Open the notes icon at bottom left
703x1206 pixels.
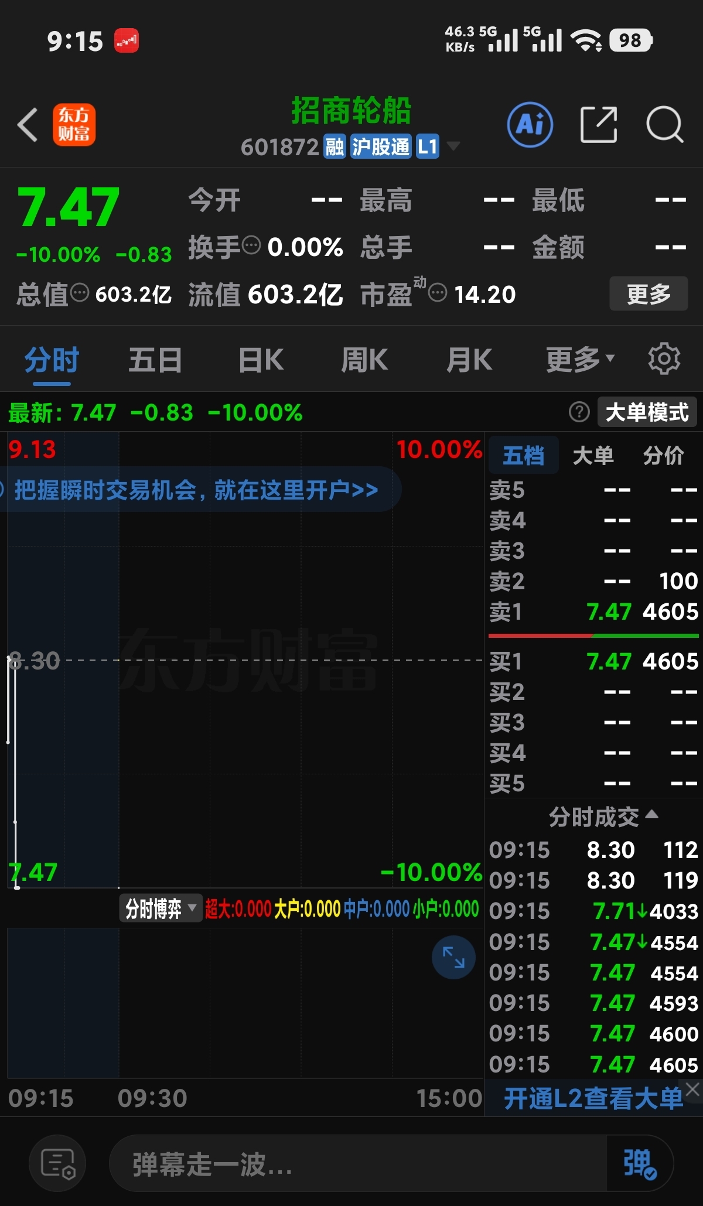tap(57, 1163)
